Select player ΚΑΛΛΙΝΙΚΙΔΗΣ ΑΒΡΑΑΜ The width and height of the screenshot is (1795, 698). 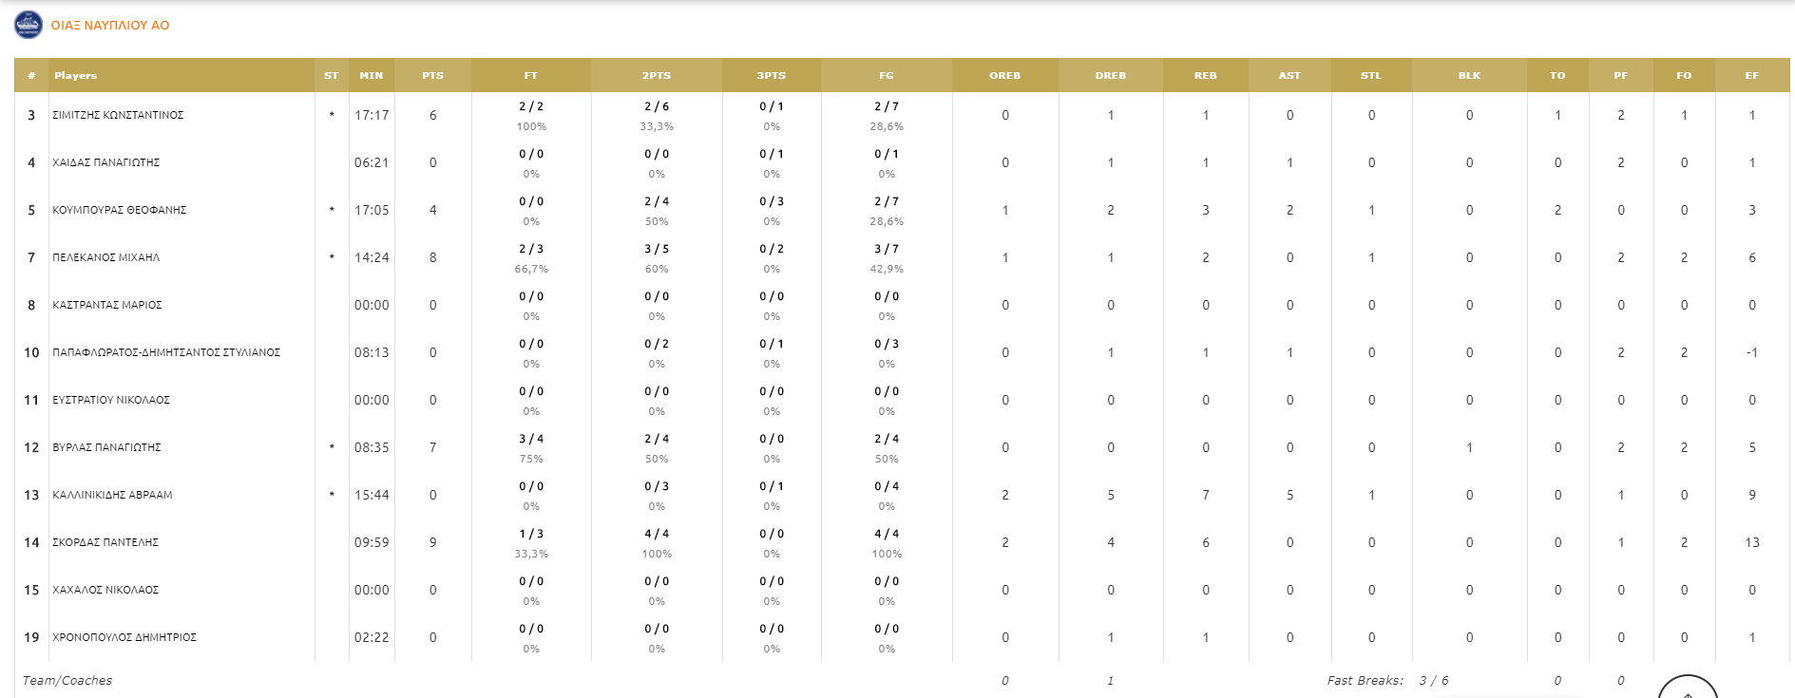(x=112, y=495)
